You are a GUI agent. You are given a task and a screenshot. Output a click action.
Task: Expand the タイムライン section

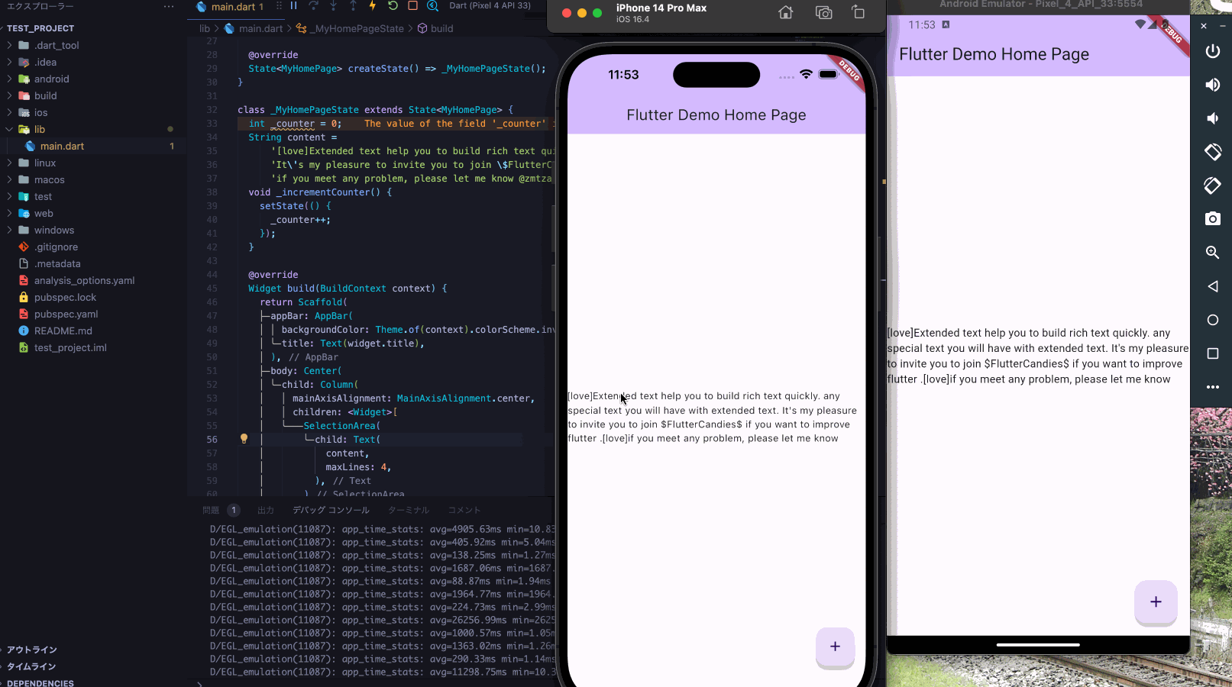pyautogui.click(x=32, y=666)
